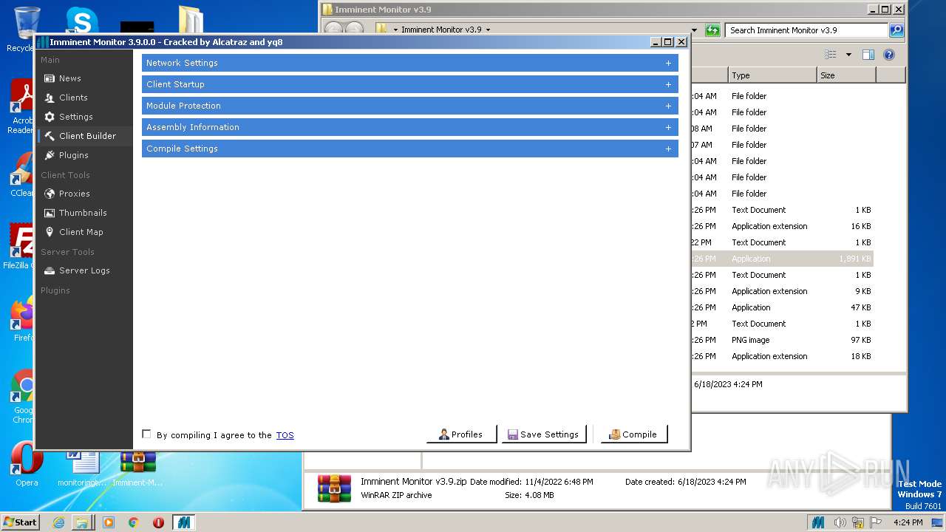This screenshot has height=532, width=946.
Task: Click the Thumbnails picture icon
Action: tap(50, 213)
